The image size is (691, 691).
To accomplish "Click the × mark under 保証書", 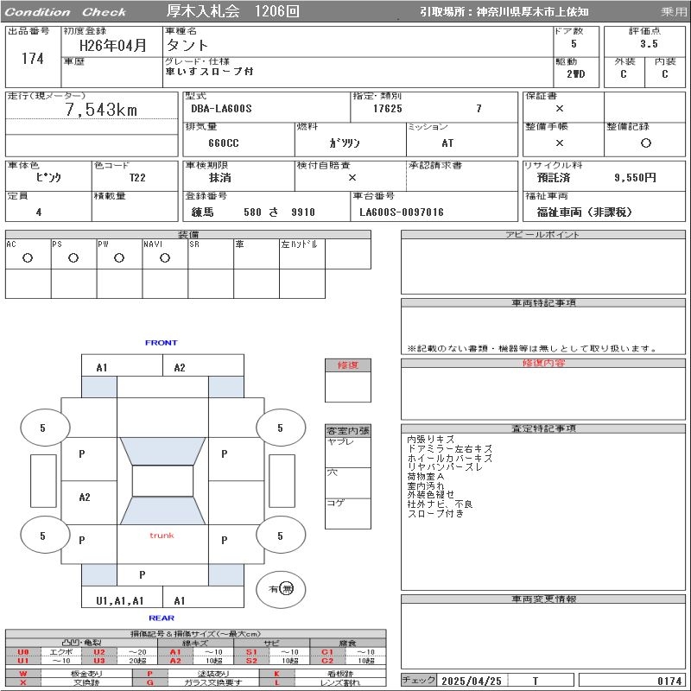I will [559, 109].
